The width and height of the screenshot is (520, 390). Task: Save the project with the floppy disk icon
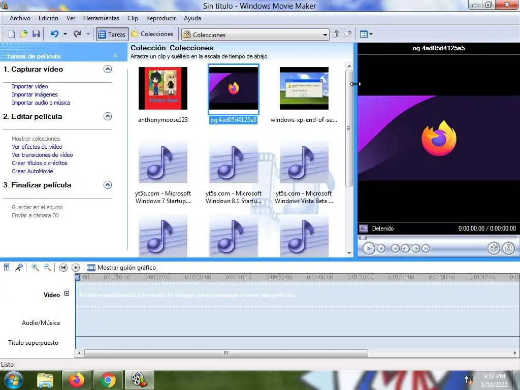coord(36,34)
